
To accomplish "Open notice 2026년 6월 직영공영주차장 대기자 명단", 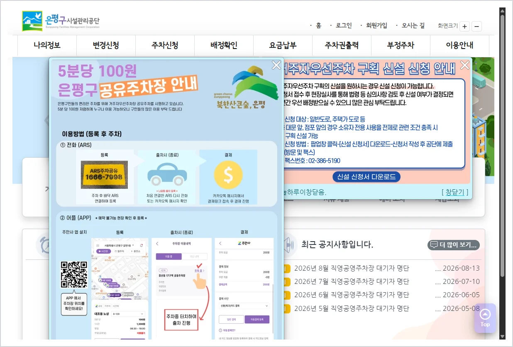I will click(x=352, y=295).
